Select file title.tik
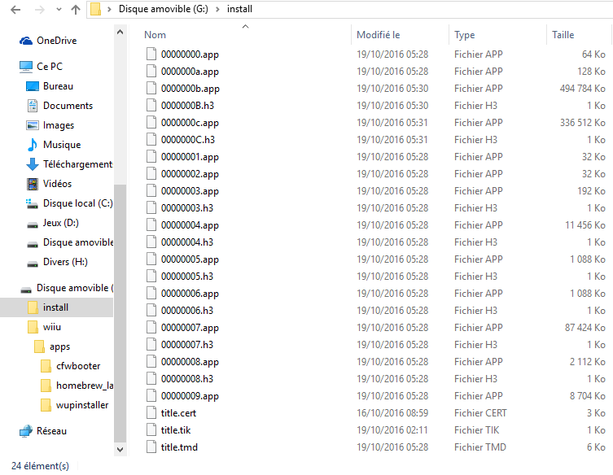Image resolution: width=613 pixels, height=475 pixels. pos(176,430)
